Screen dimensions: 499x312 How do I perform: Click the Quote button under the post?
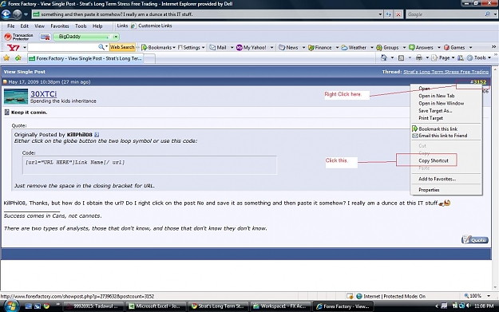tap(474, 240)
